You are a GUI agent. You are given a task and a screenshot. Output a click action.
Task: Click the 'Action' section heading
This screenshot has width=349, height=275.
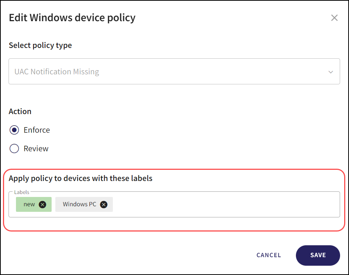tap(20, 111)
